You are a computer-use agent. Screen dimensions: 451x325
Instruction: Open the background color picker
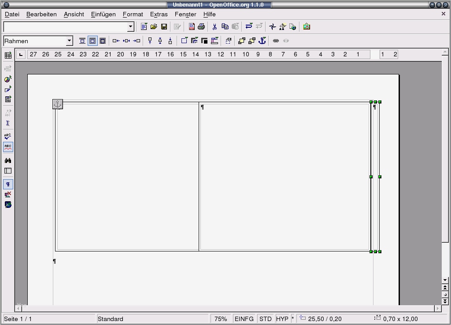click(214, 41)
